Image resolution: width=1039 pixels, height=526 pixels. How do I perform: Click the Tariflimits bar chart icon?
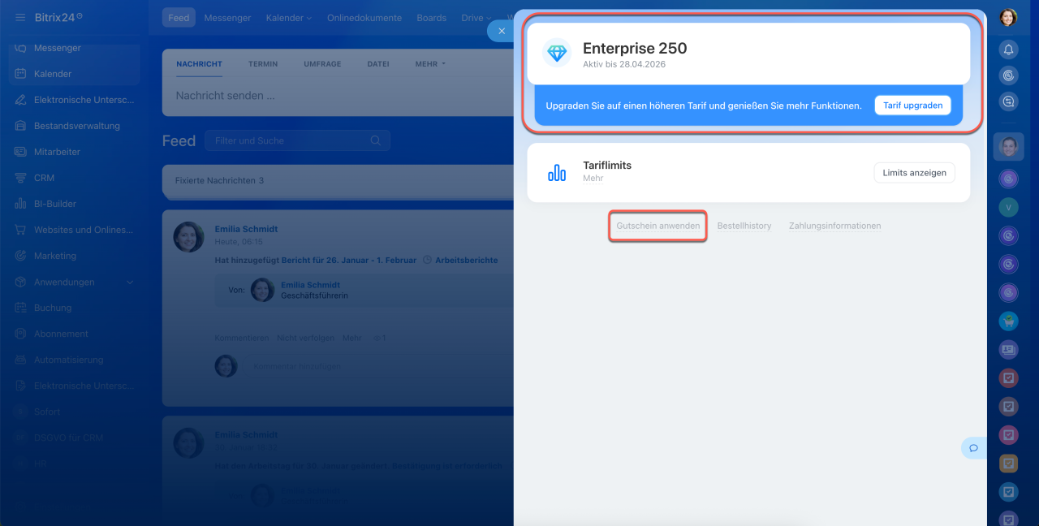[x=557, y=172]
